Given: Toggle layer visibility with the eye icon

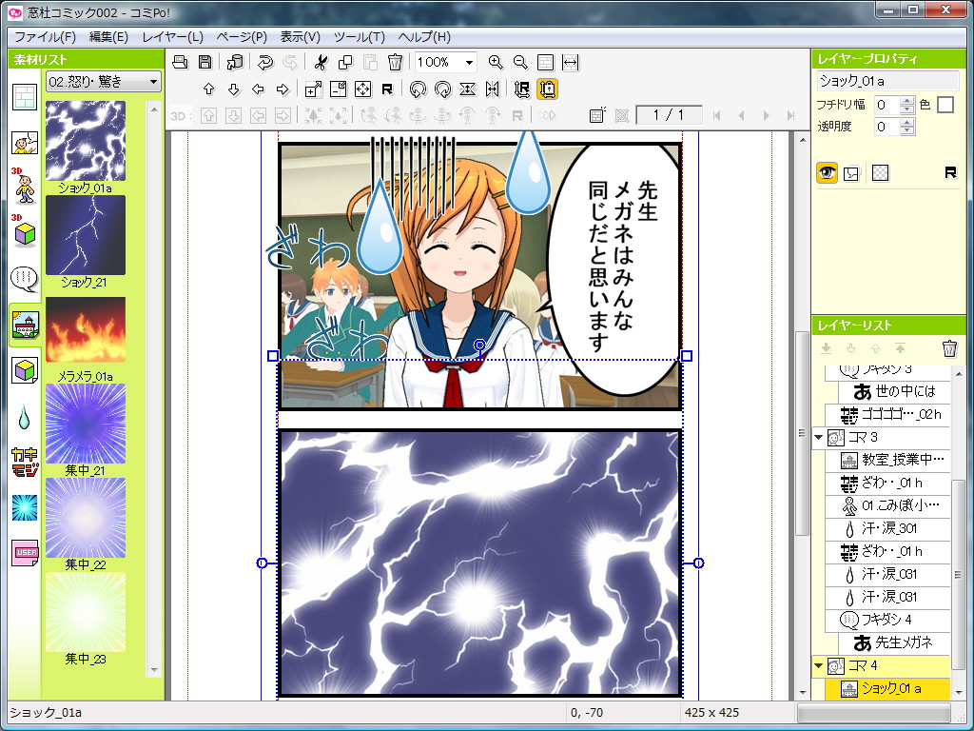Looking at the screenshot, I should [827, 173].
